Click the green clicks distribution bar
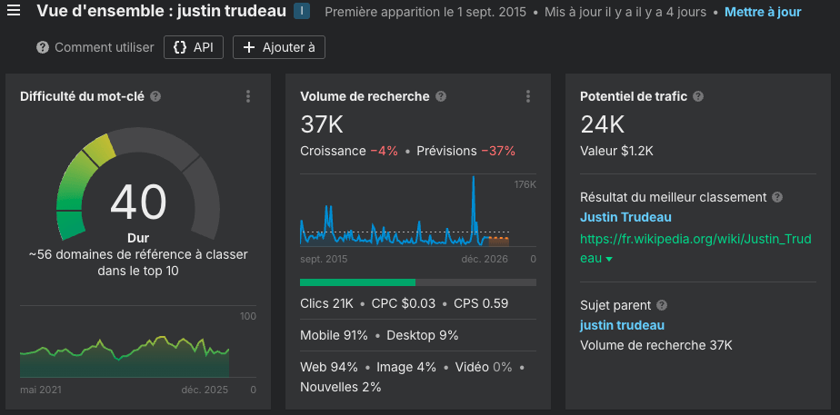Screen dimensions: 840x415 357,282
